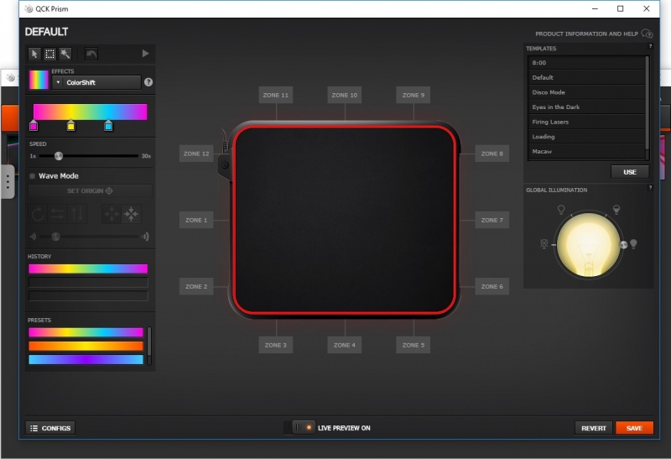Image resolution: width=671 pixels, height=459 pixels.
Task: Enable the Wave Mode checkbox
Action: 32,176
